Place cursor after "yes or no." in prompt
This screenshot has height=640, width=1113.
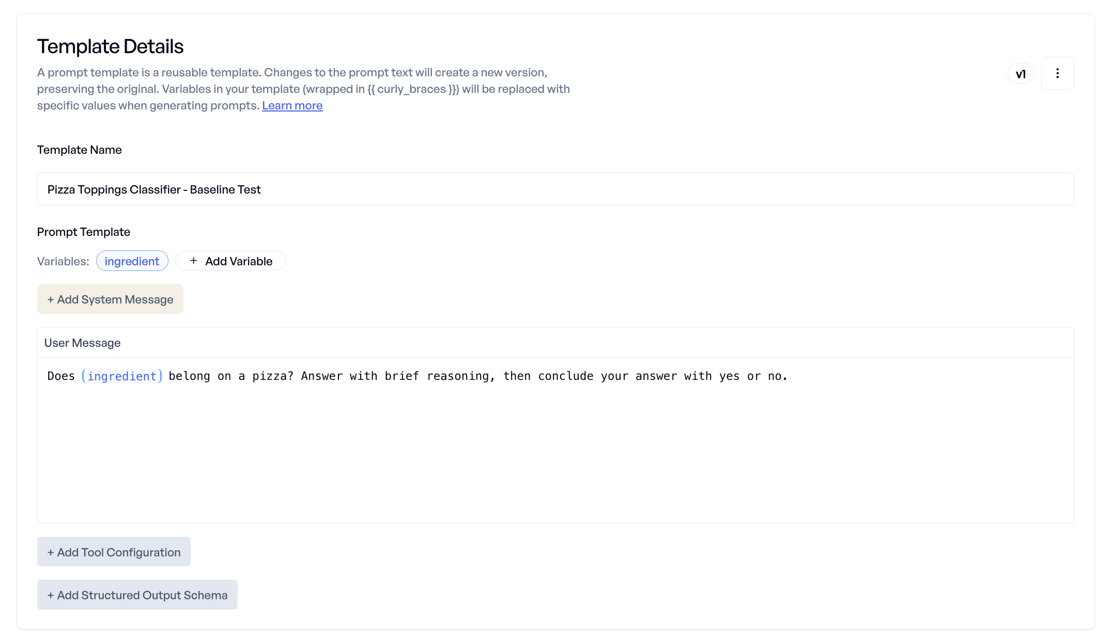[x=790, y=376]
